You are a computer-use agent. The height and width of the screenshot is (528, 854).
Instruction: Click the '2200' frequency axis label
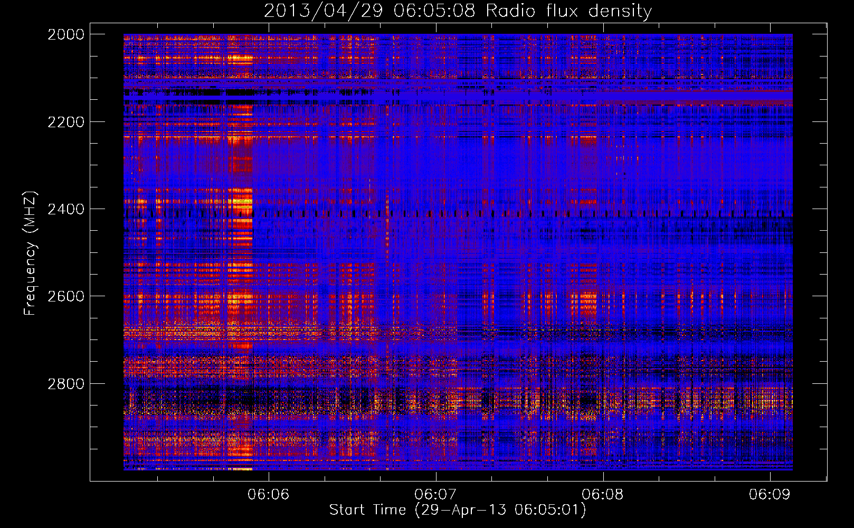click(66, 122)
